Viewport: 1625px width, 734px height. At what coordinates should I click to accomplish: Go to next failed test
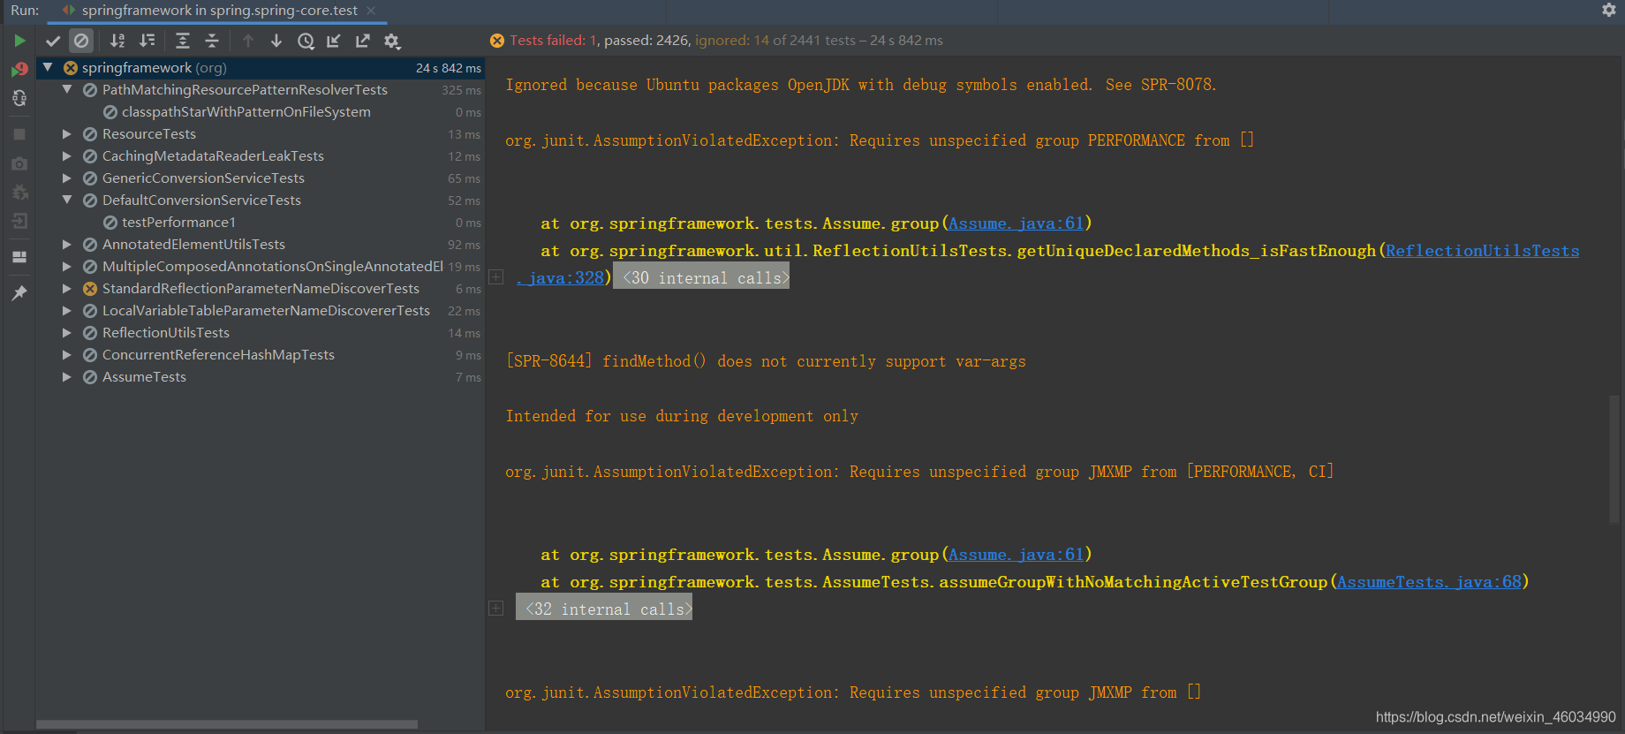(x=276, y=41)
